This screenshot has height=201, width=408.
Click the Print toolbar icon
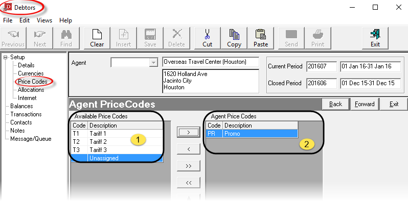click(318, 35)
